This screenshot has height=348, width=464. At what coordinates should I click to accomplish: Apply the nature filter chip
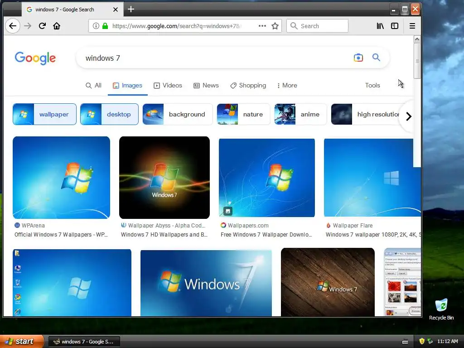(x=243, y=114)
